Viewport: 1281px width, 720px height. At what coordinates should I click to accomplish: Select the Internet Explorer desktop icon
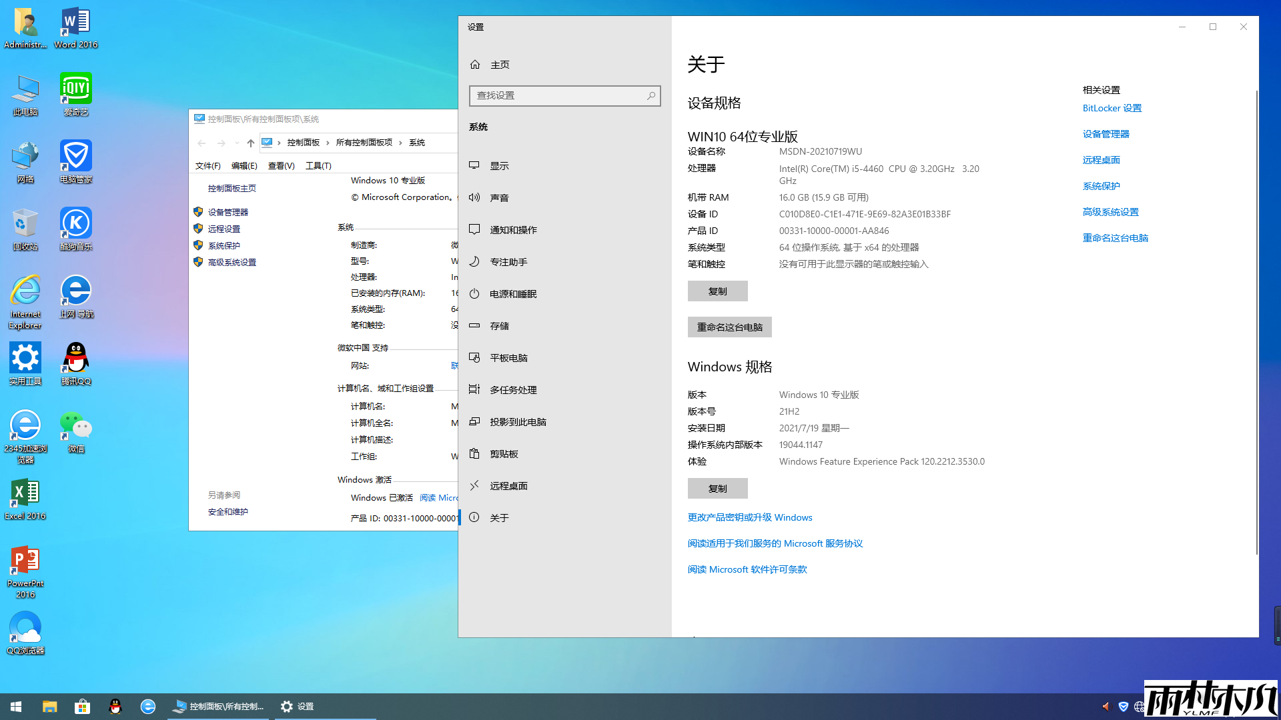click(x=25, y=302)
